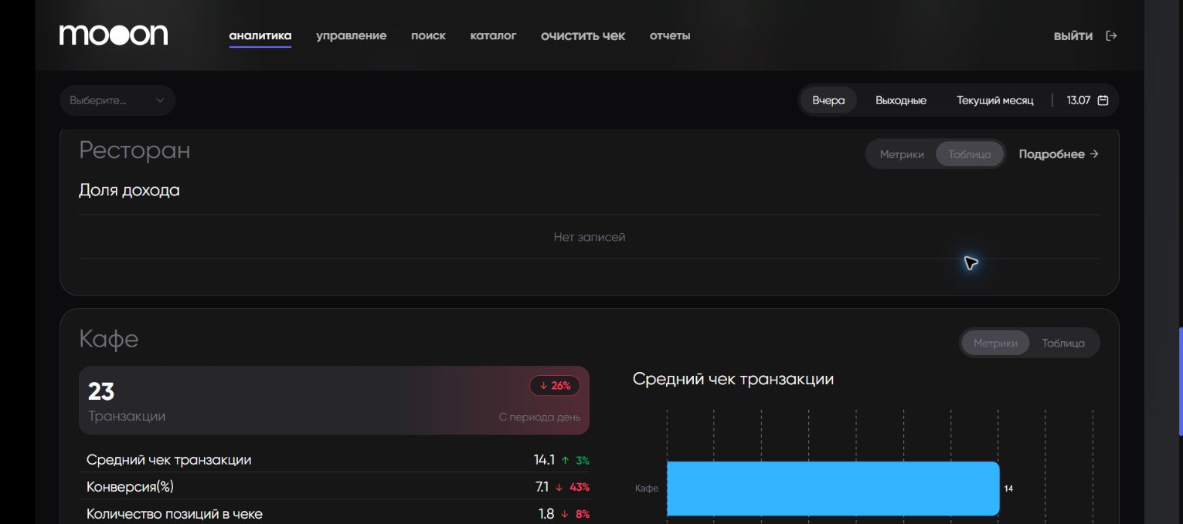
Task: Open the отчеты tab
Action: point(670,35)
